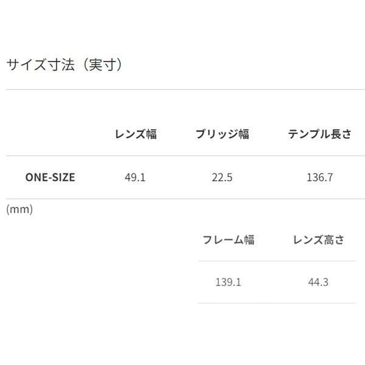Click the divider line under the レンズ幅 header row
Image resolution: width=365 pixels, height=365 pixels.
(x=181, y=156)
